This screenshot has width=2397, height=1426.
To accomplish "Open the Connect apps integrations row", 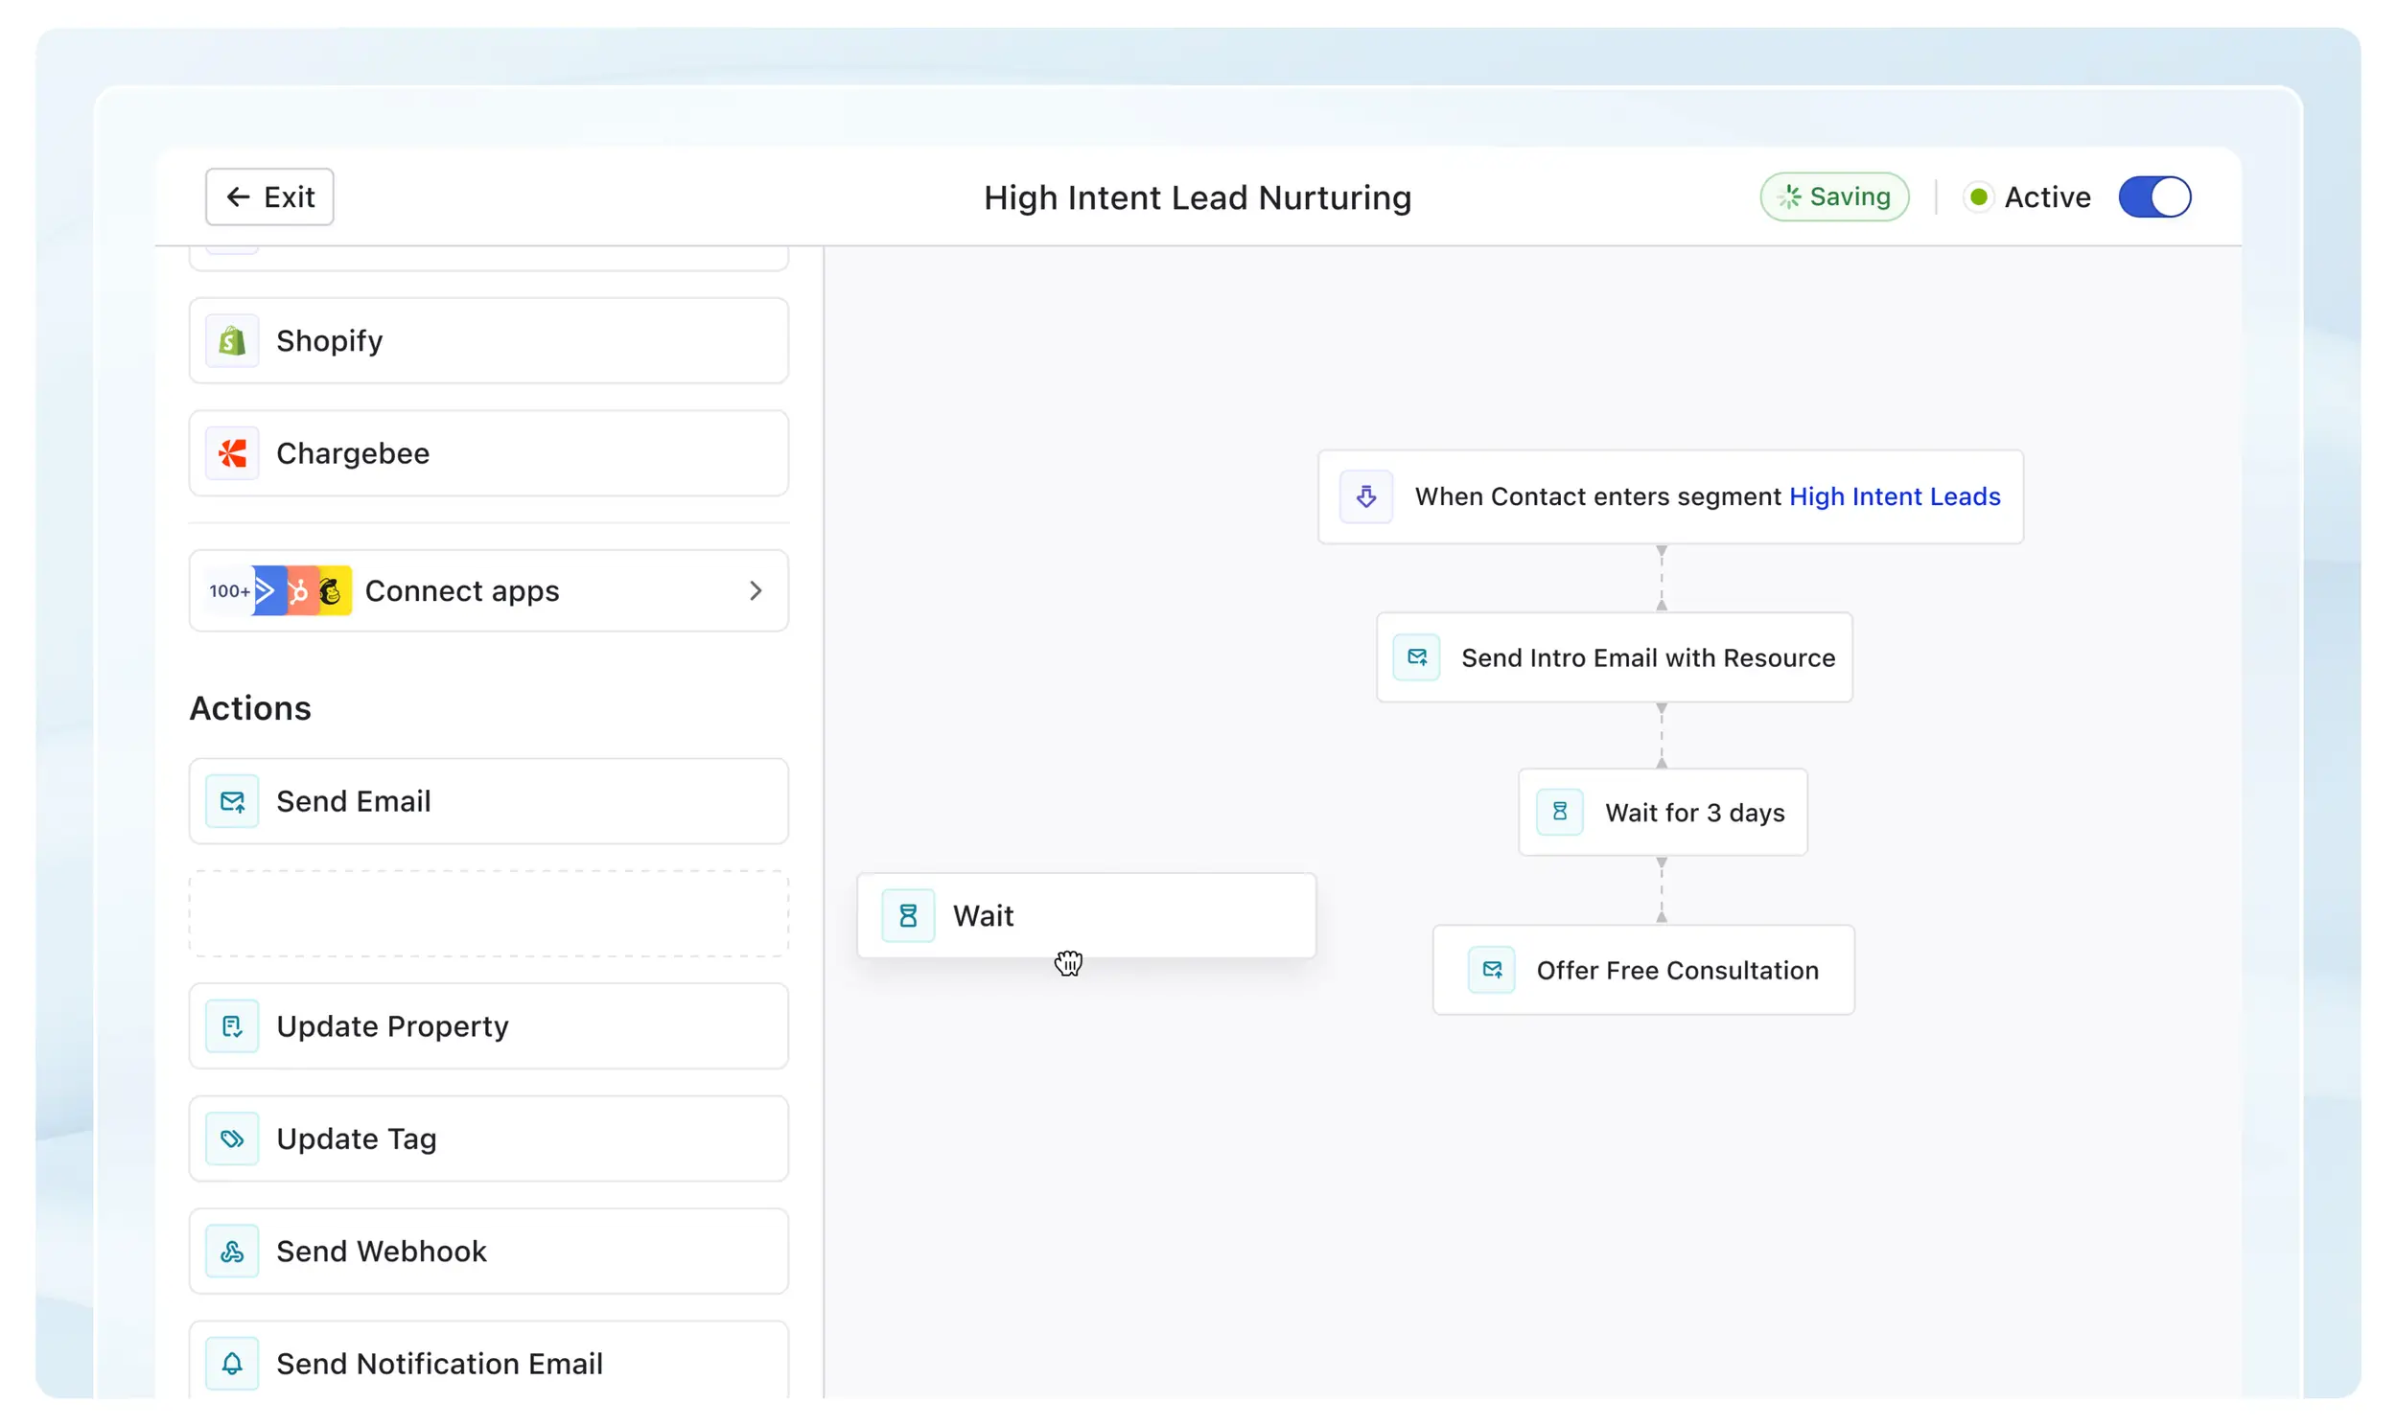I will 461,590.
